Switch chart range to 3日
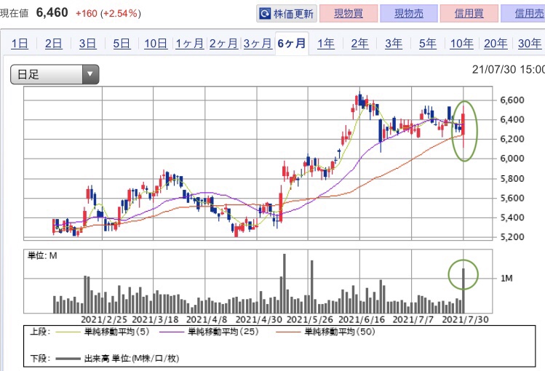545x371 pixels. point(87,44)
